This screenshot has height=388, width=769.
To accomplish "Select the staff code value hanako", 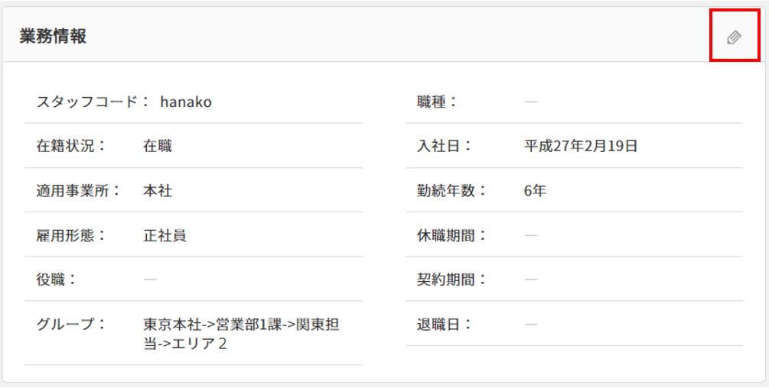I will point(186,102).
